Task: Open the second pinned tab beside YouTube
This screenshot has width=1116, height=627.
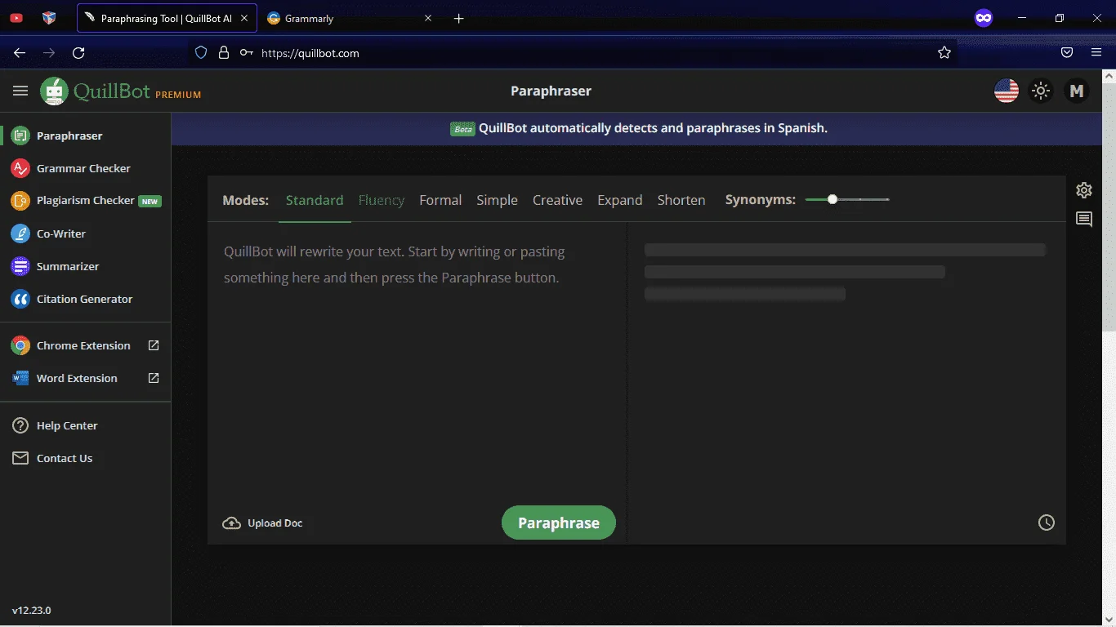Action: pos(49,18)
